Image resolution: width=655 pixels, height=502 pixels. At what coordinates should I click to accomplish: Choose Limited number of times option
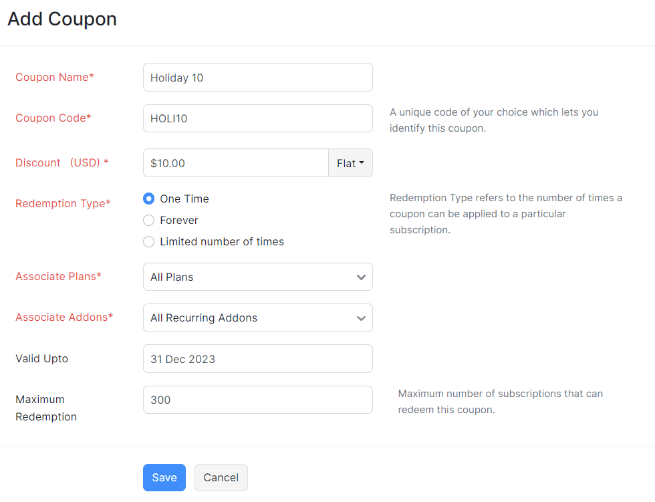148,241
